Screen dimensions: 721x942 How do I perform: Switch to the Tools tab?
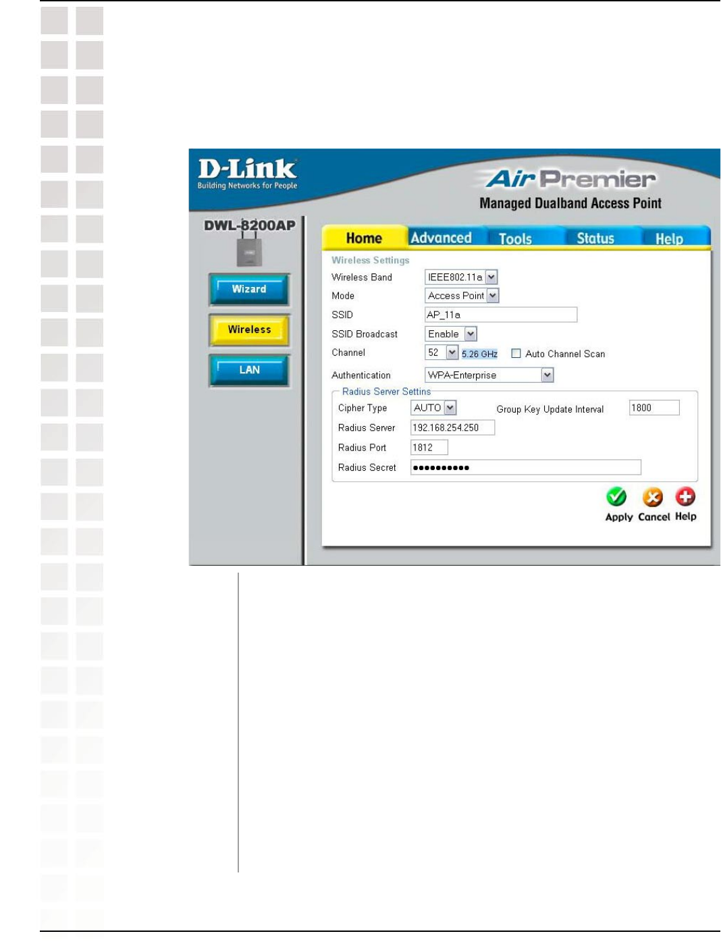click(515, 238)
